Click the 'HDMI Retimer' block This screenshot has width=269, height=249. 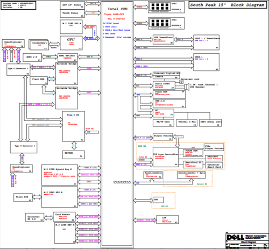click(68, 58)
